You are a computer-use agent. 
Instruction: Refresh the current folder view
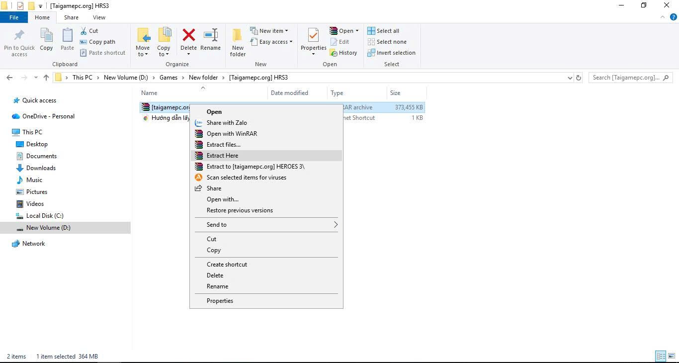tap(578, 78)
